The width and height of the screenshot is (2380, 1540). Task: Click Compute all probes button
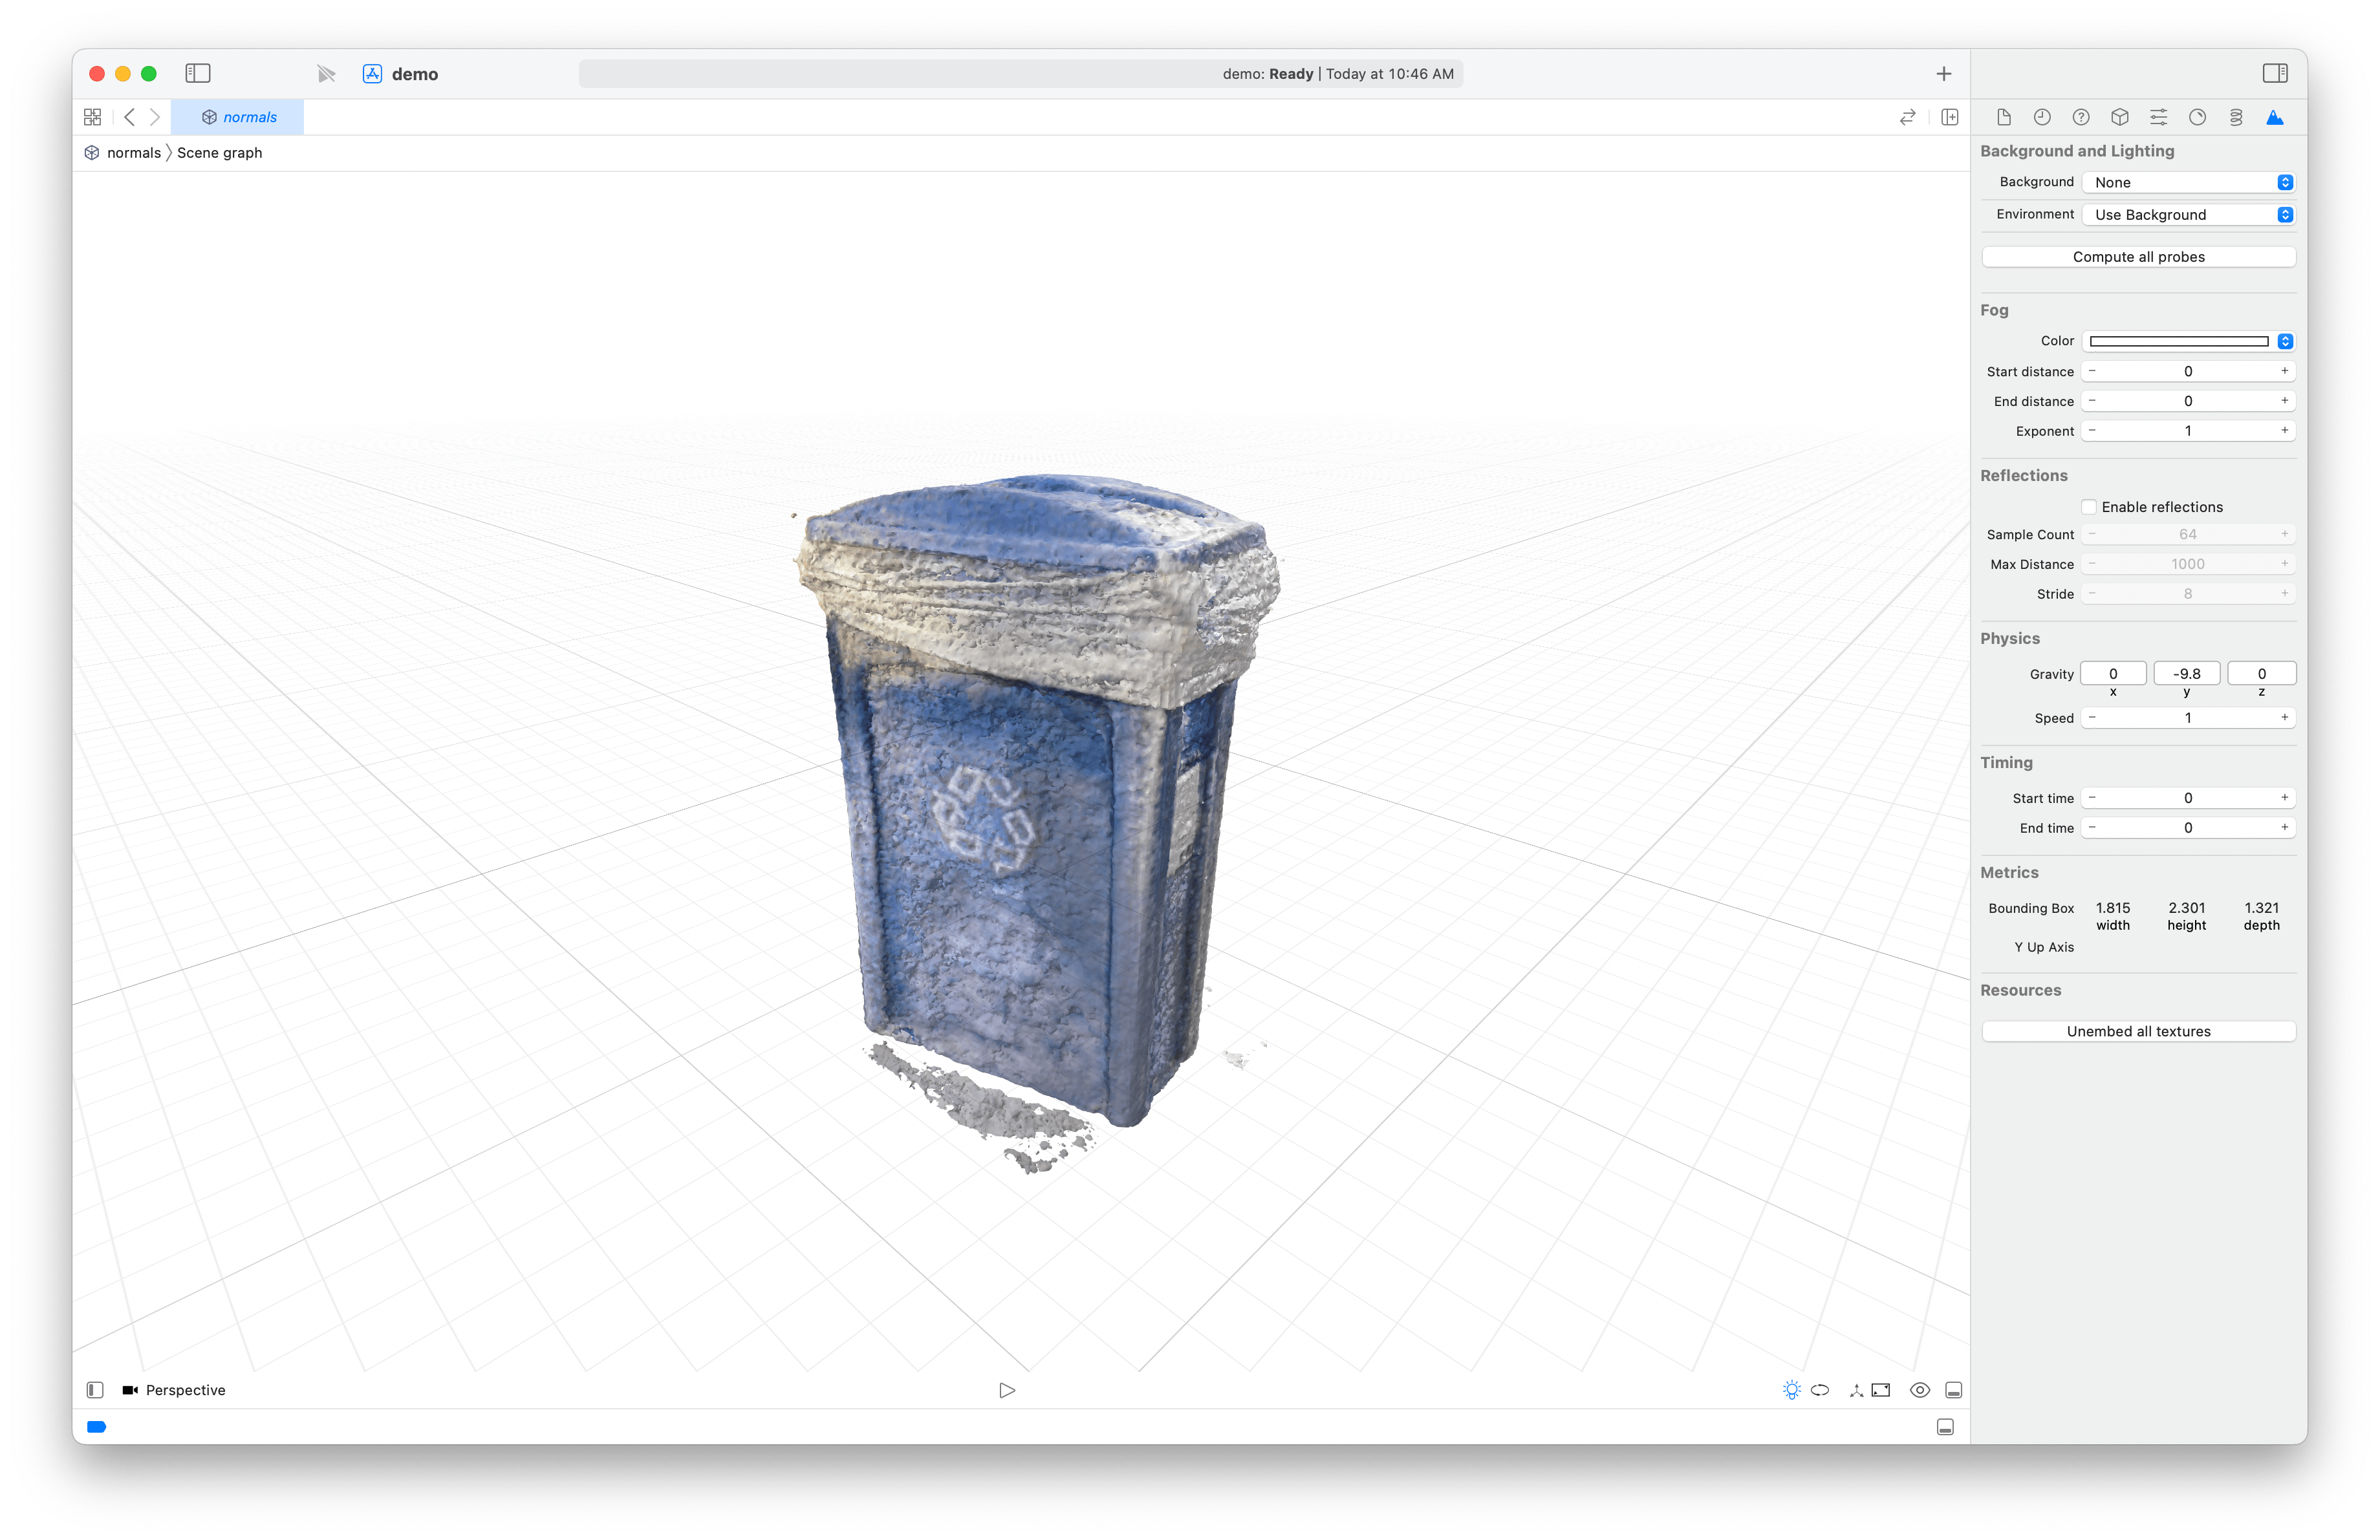pos(2138,257)
